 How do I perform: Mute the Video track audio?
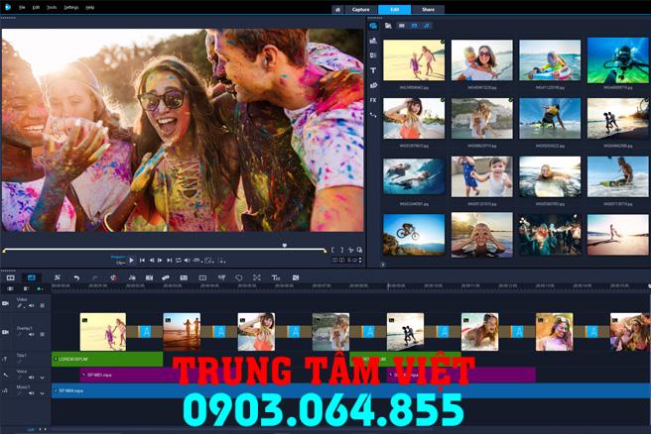click(x=31, y=306)
